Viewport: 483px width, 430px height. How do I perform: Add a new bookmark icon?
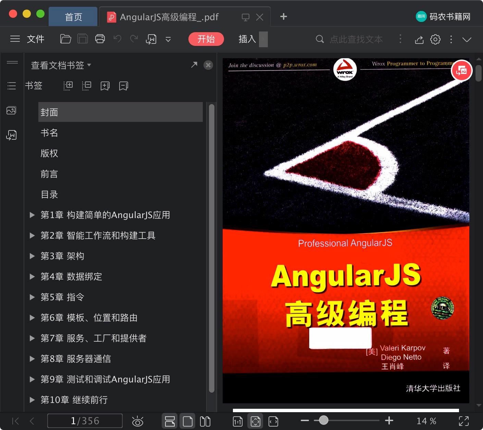click(105, 86)
